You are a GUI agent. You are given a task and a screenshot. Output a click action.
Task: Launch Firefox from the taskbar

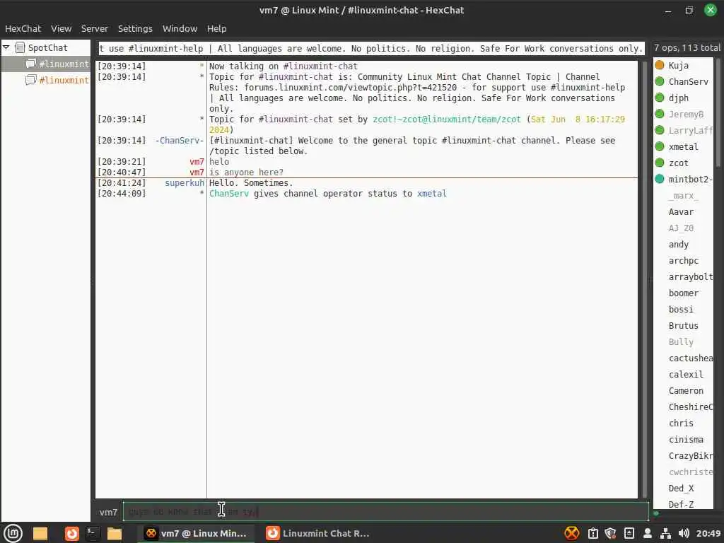(71, 533)
